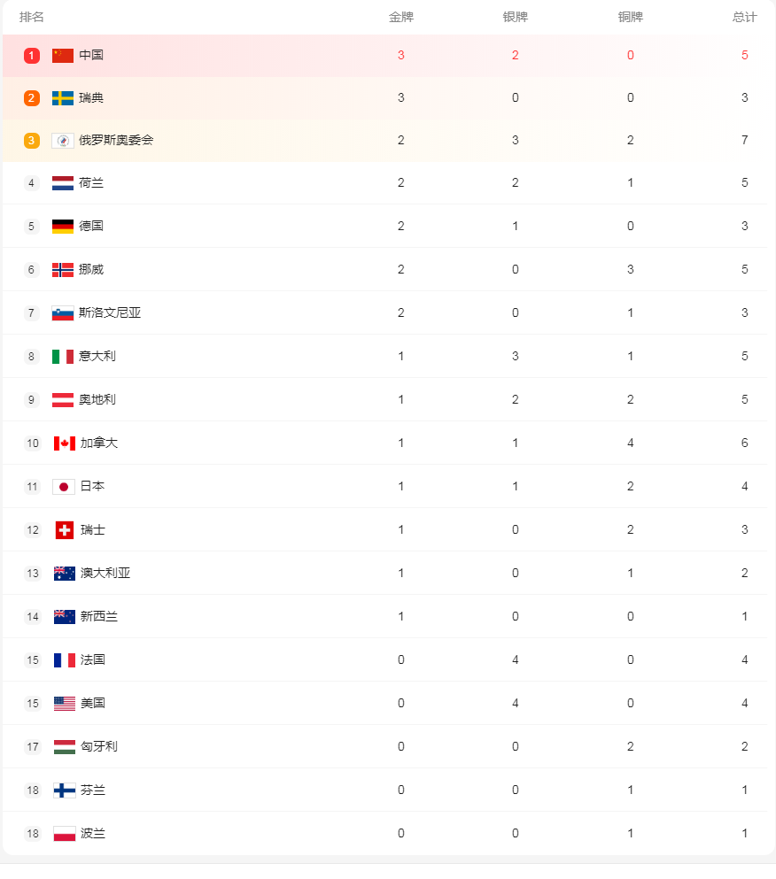The height and width of the screenshot is (879, 776).
Task: Click the Sweden flag icon
Action: pyautogui.click(x=63, y=98)
